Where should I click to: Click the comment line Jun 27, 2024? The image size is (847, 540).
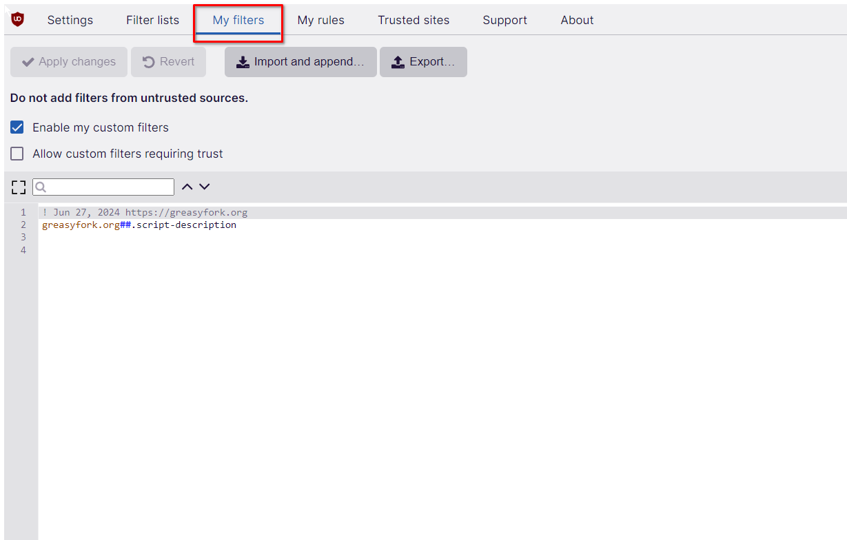tap(145, 212)
